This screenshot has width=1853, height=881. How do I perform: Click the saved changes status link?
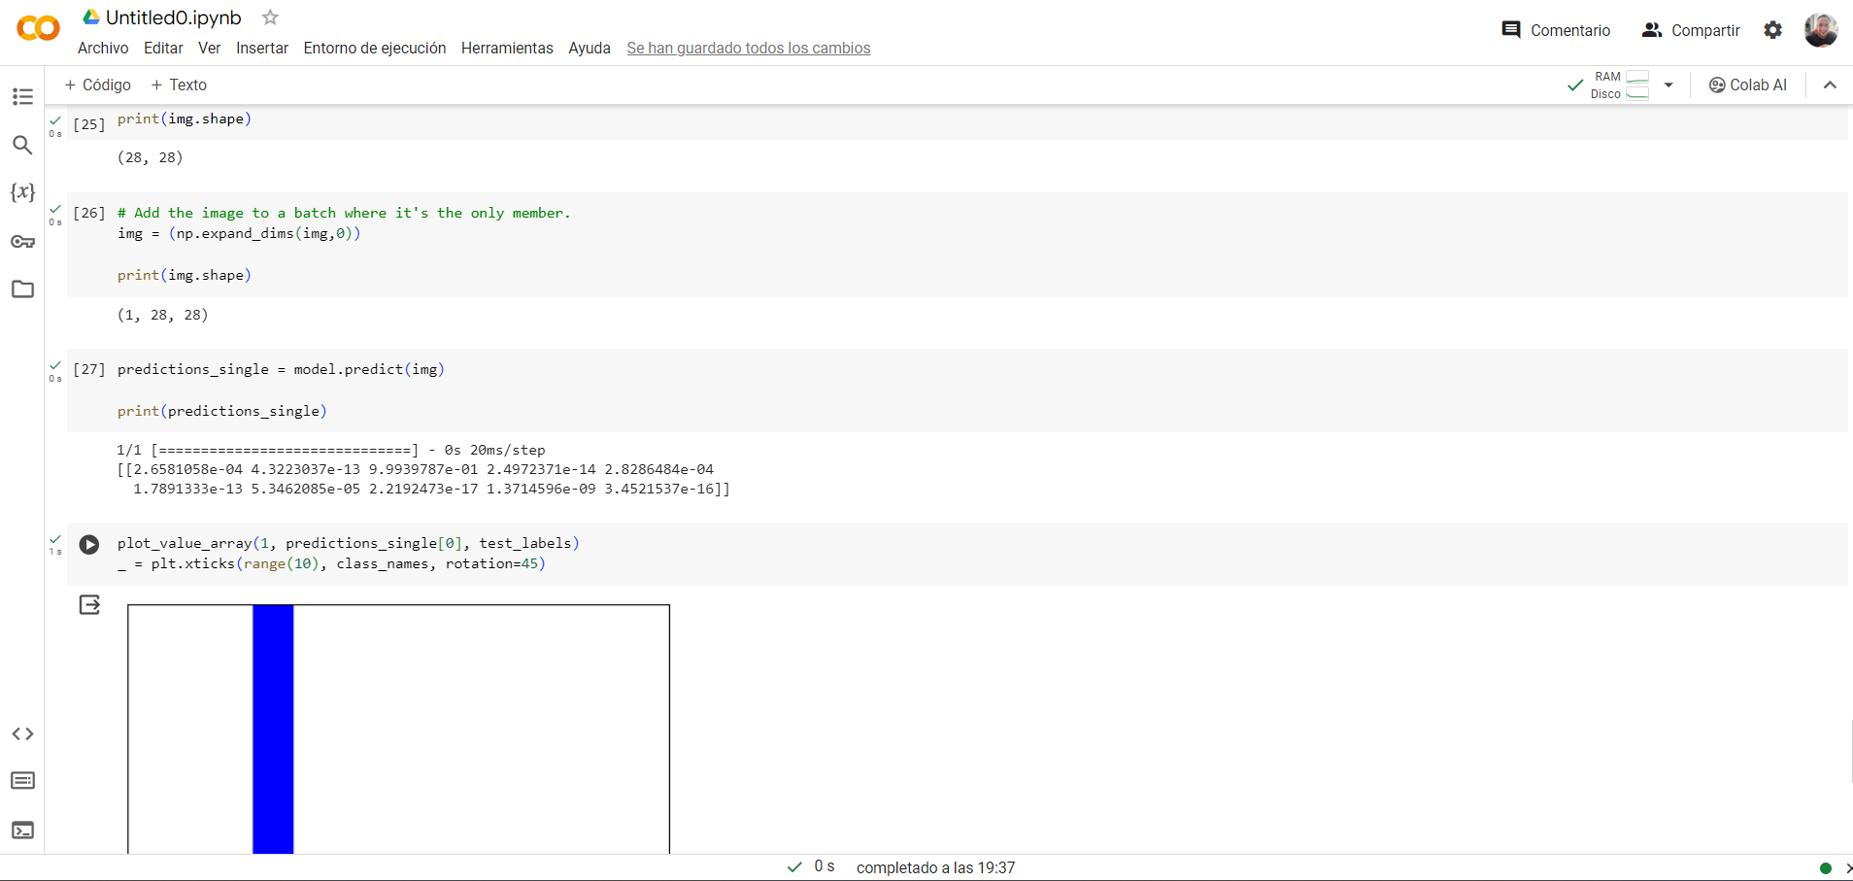(x=748, y=49)
